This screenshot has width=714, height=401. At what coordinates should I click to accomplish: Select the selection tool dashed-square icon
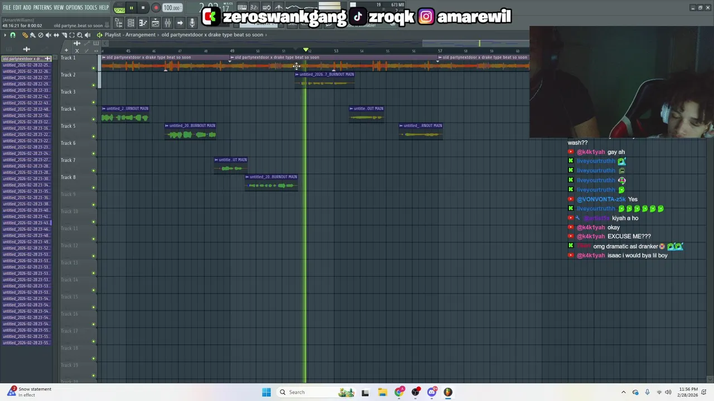tap(72, 35)
